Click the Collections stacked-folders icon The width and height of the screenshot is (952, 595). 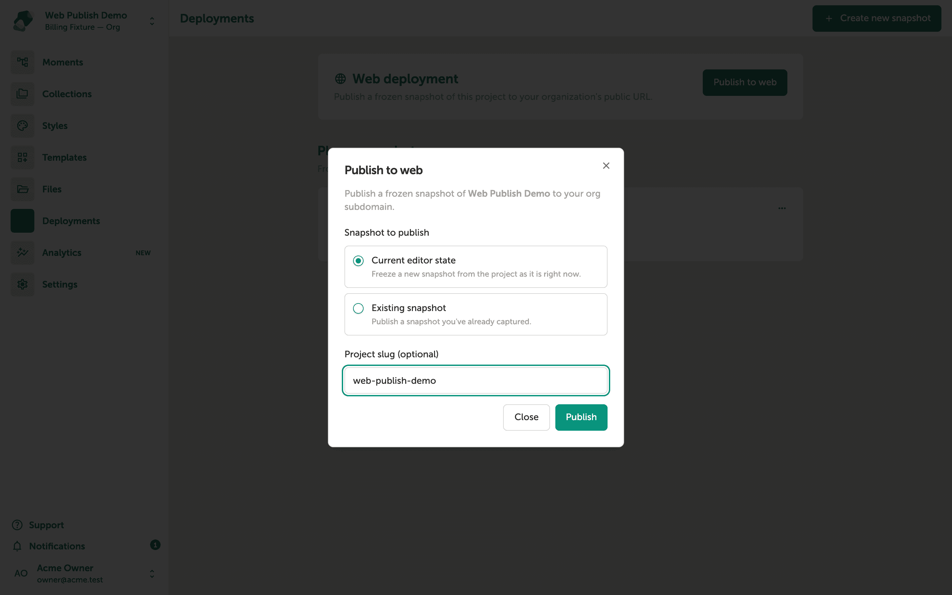click(x=22, y=94)
